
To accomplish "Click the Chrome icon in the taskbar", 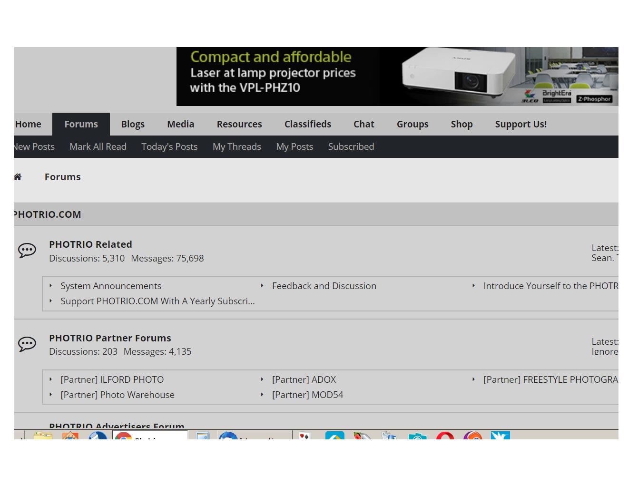I will pos(123,436).
